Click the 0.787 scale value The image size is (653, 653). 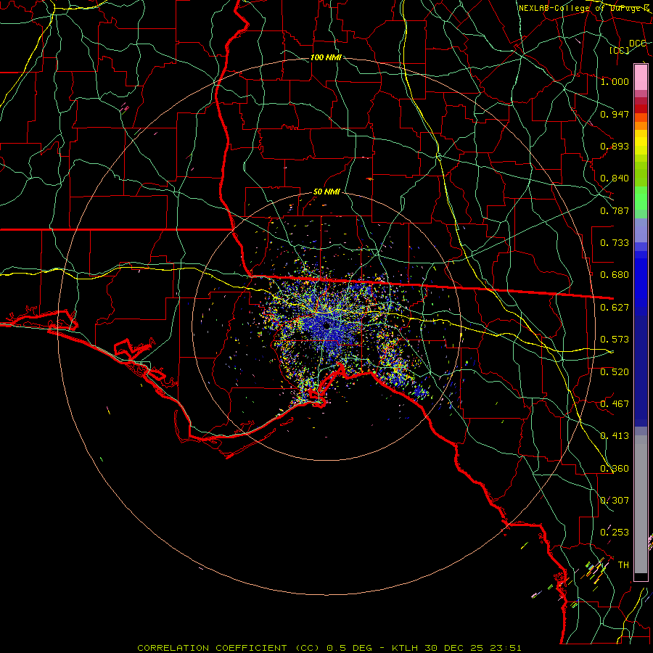[x=615, y=210]
